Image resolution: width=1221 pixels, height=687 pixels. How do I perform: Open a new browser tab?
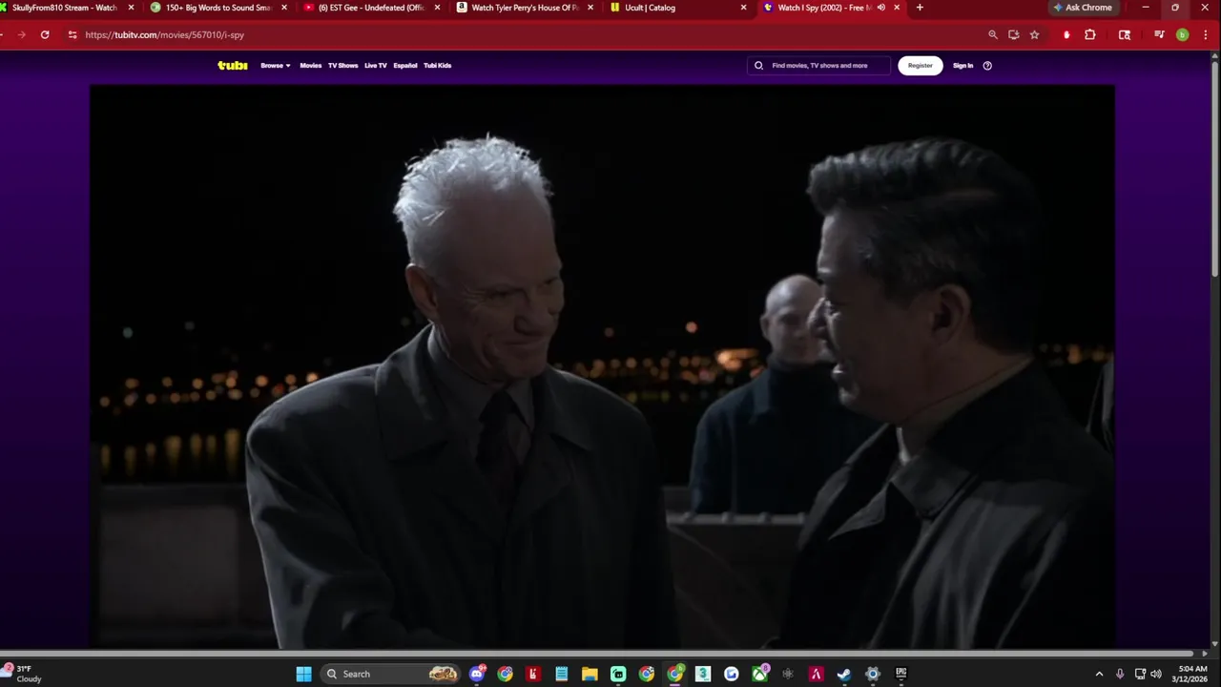[x=920, y=8]
